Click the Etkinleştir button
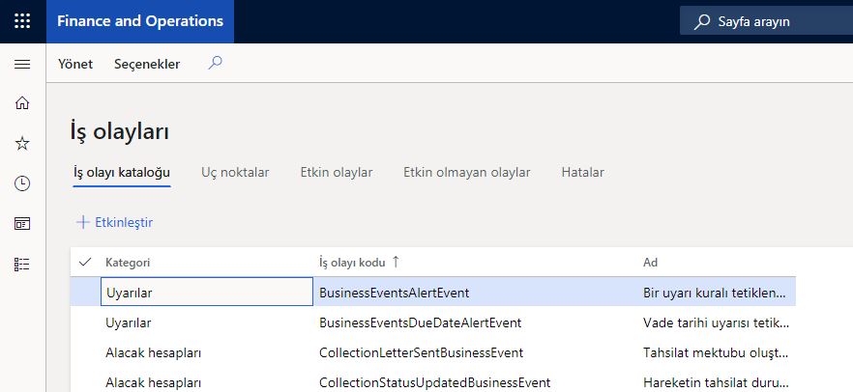Viewport: 853px width, 392px height. (115, 222)
